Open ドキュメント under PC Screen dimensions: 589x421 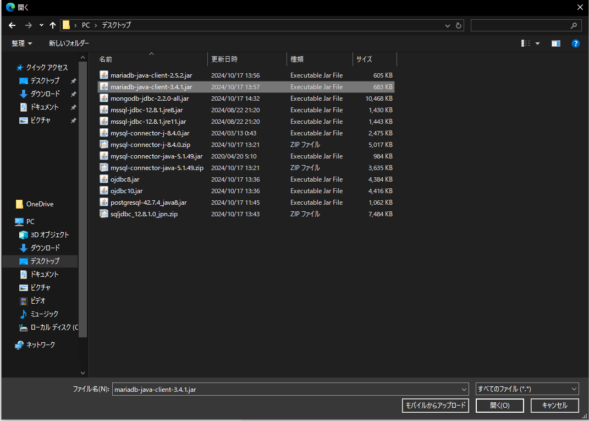pyautogui.click(x=39, y=275)
